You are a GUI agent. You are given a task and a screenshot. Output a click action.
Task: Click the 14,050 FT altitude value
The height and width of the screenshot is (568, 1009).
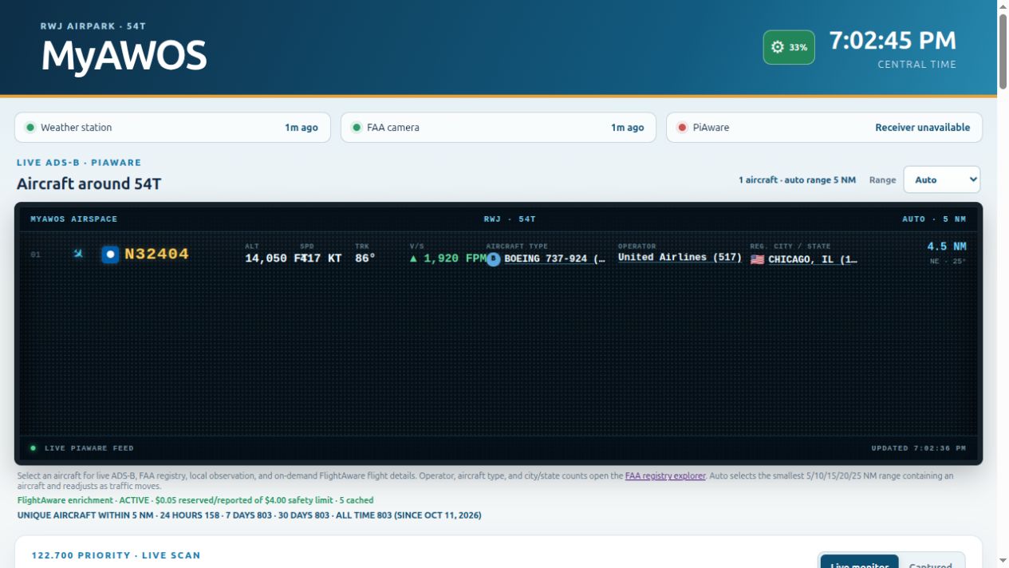[275, 259]
